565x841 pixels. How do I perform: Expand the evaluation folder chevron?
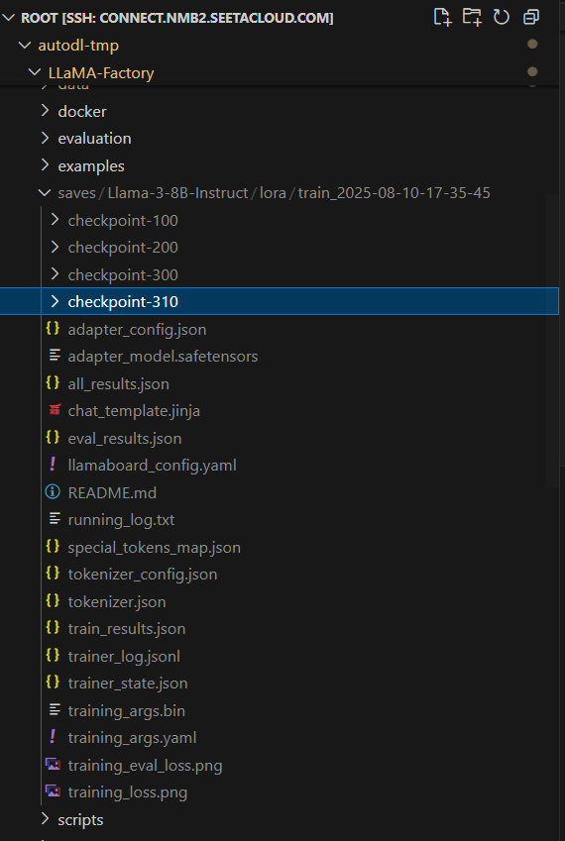45,139
